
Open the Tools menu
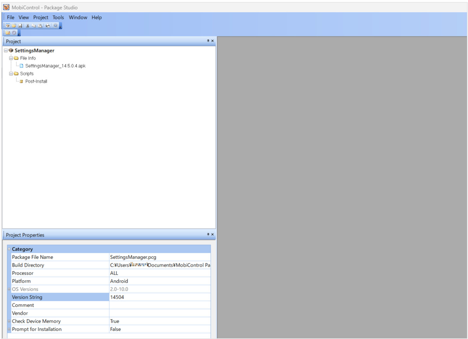click(58, 17)
